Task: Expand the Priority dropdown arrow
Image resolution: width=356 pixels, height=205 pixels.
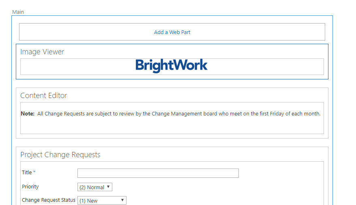Action: coord(108,187)
